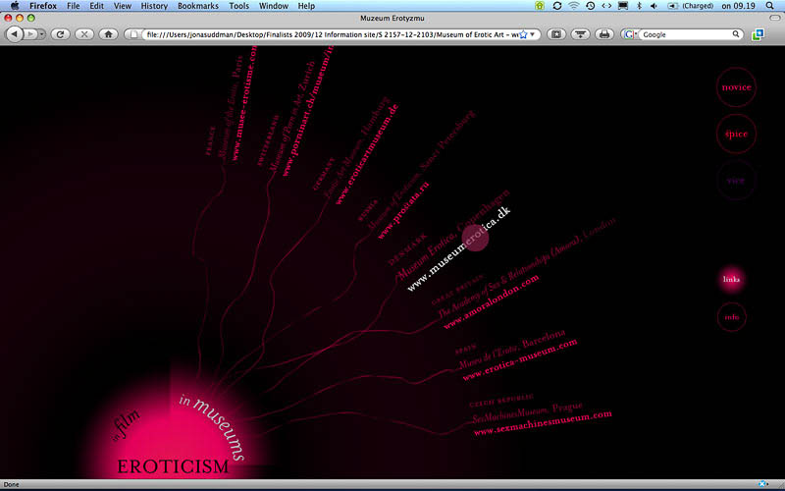785x491 pixels.
Task: Reload the page with the refresh button
Action: click(61, 34)
